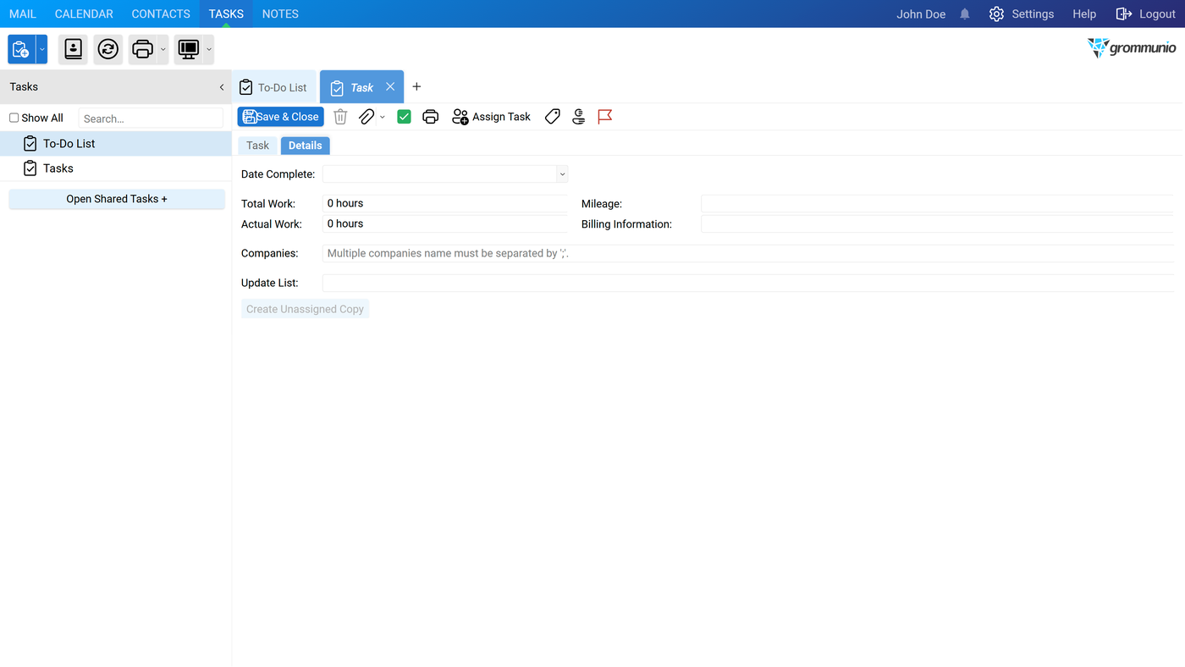Image resolution: width=1185 pixels, height=667 pixels.
Task: Click the Update List field
Action: [x=748, y=283]
